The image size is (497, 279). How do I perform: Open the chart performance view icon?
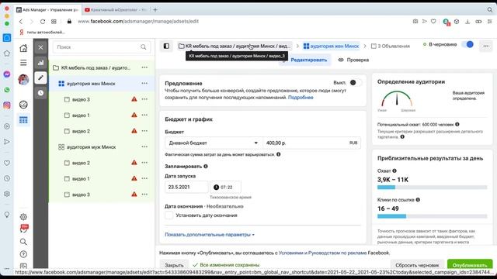point(40,62)
